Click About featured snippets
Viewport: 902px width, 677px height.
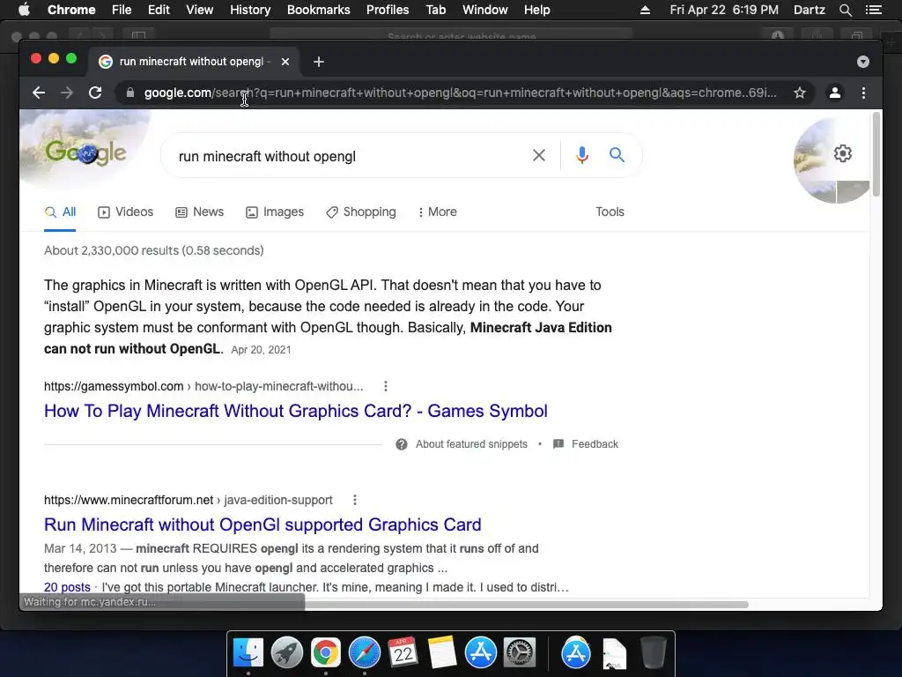(462, 444)
